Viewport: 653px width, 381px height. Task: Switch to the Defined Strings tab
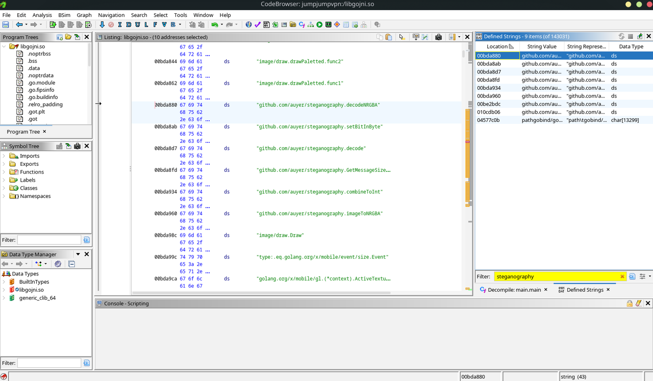(585, 290)
